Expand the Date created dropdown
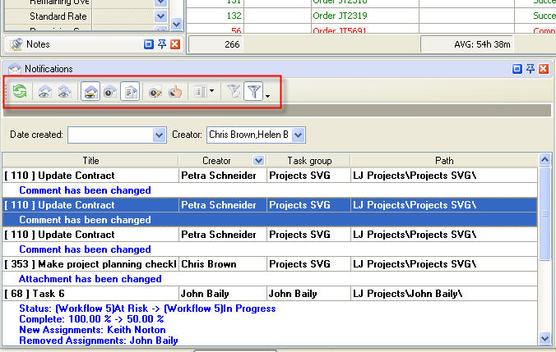The width and height of the screenshot is (556, 352). [x=160, y=134]
